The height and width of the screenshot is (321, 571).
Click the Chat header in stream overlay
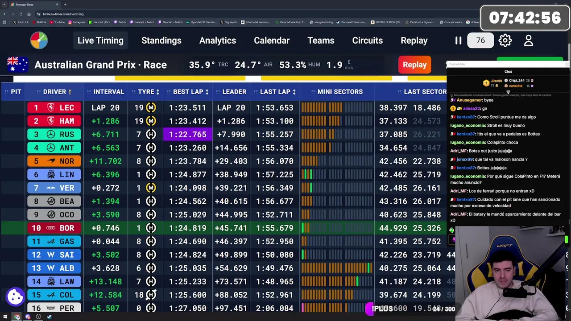(x=508, y=71)
